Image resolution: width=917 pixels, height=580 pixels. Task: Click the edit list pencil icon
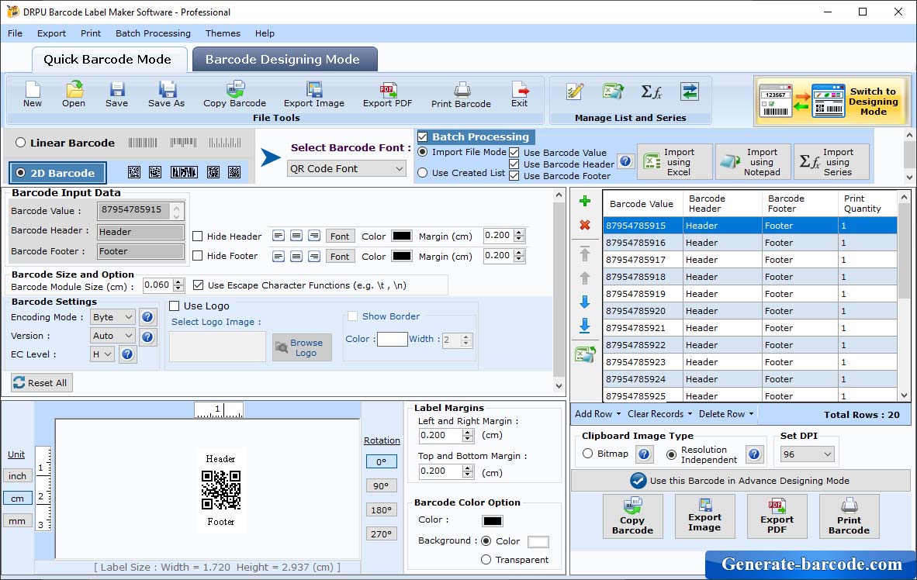[575, 91]
